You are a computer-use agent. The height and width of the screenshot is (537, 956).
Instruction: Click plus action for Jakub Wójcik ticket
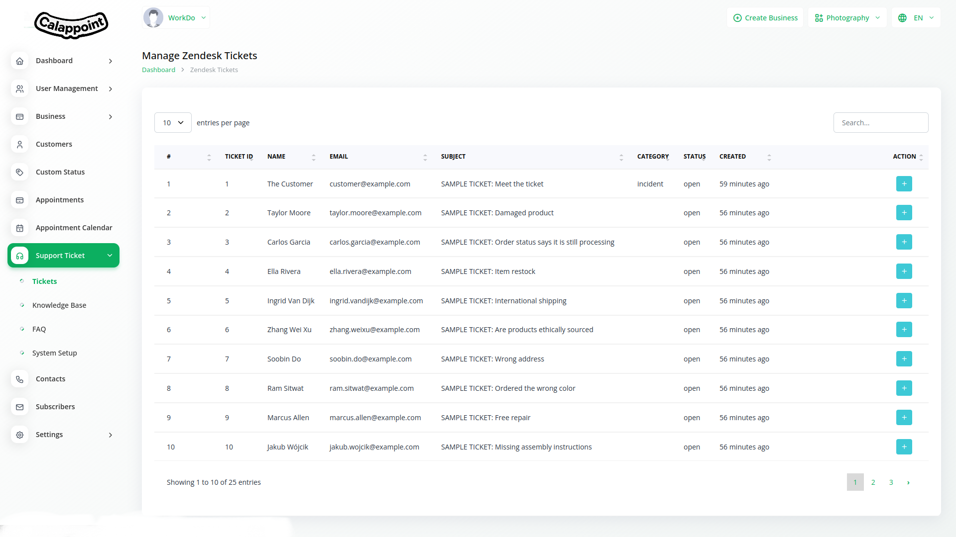click(x=904, y=447)
